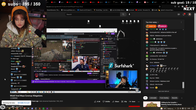Open Lost Ark Ability Stone bookmark
The height and width of the screenshot is (110, 196).
pyautogui.click(x=117, y=10)
